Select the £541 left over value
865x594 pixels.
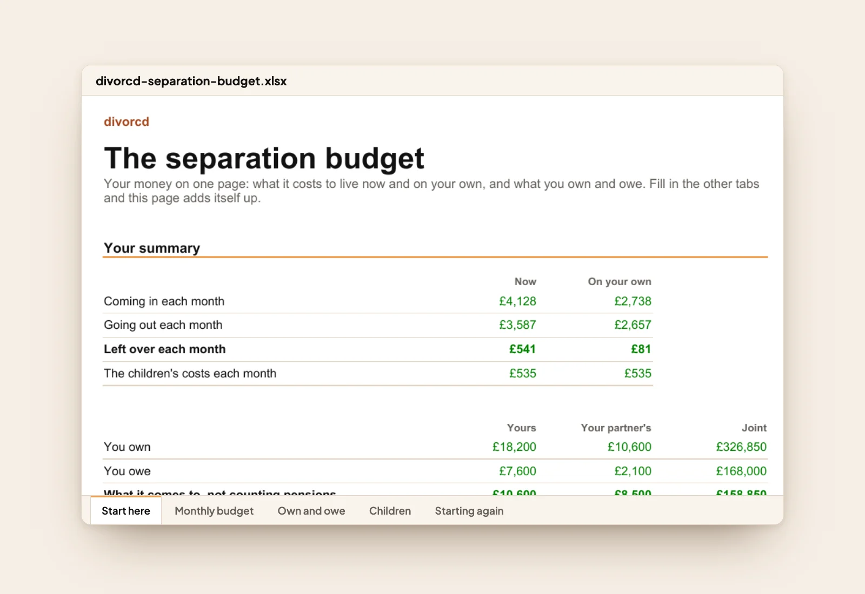click(522, 349)
